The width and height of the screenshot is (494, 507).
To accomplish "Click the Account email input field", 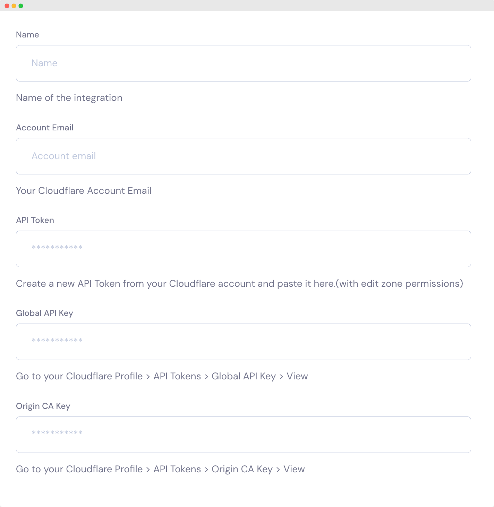I will 243,156.
